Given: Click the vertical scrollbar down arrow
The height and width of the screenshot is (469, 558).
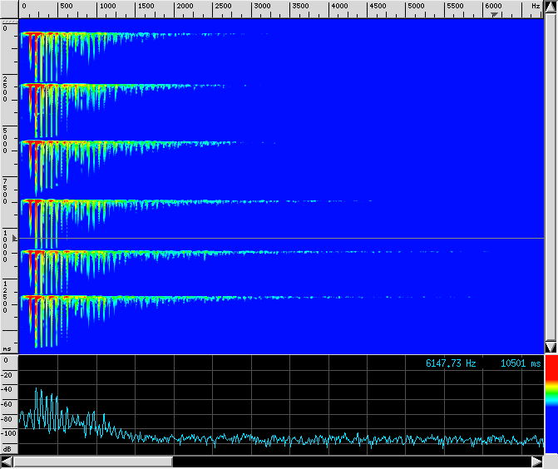Looking at the screenshot, I should coord(551,346).
